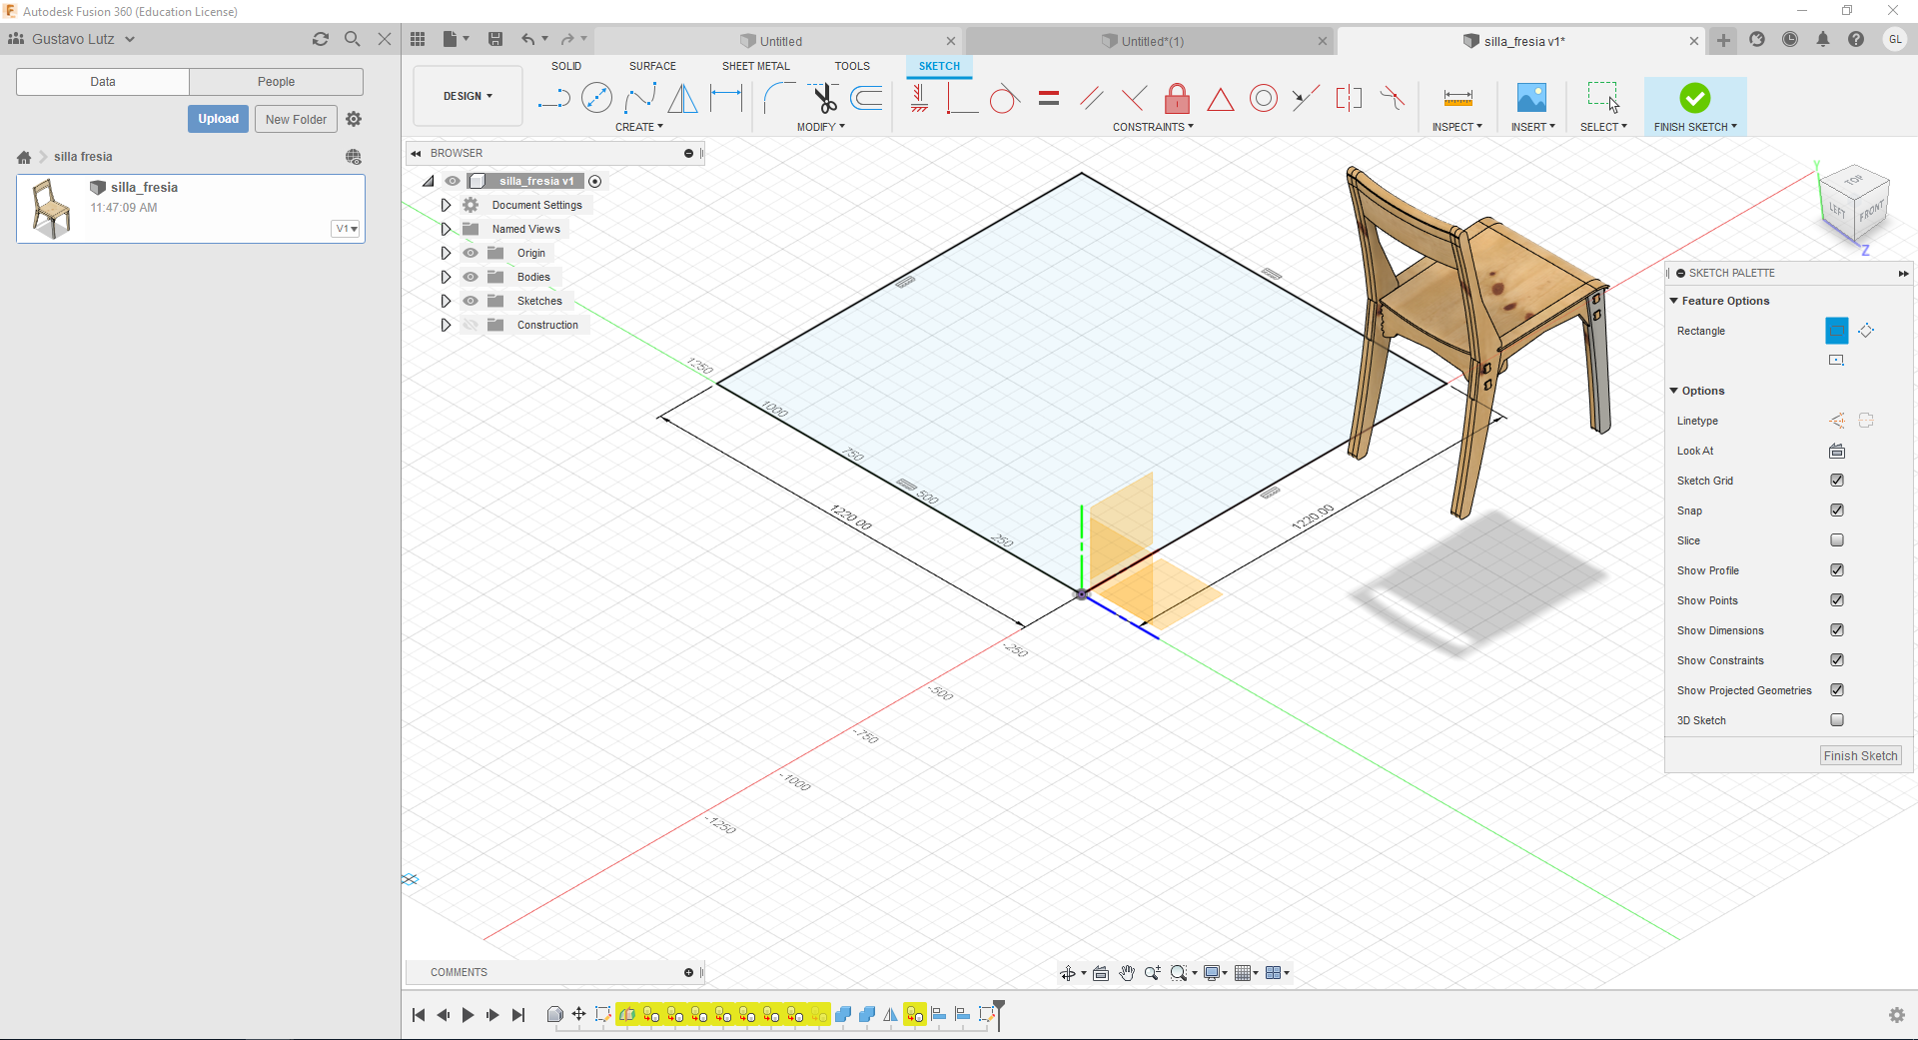Apply the Midpoint triangle constraint
This screenshot has width=1918, height=1040.
coord(1220,99)
